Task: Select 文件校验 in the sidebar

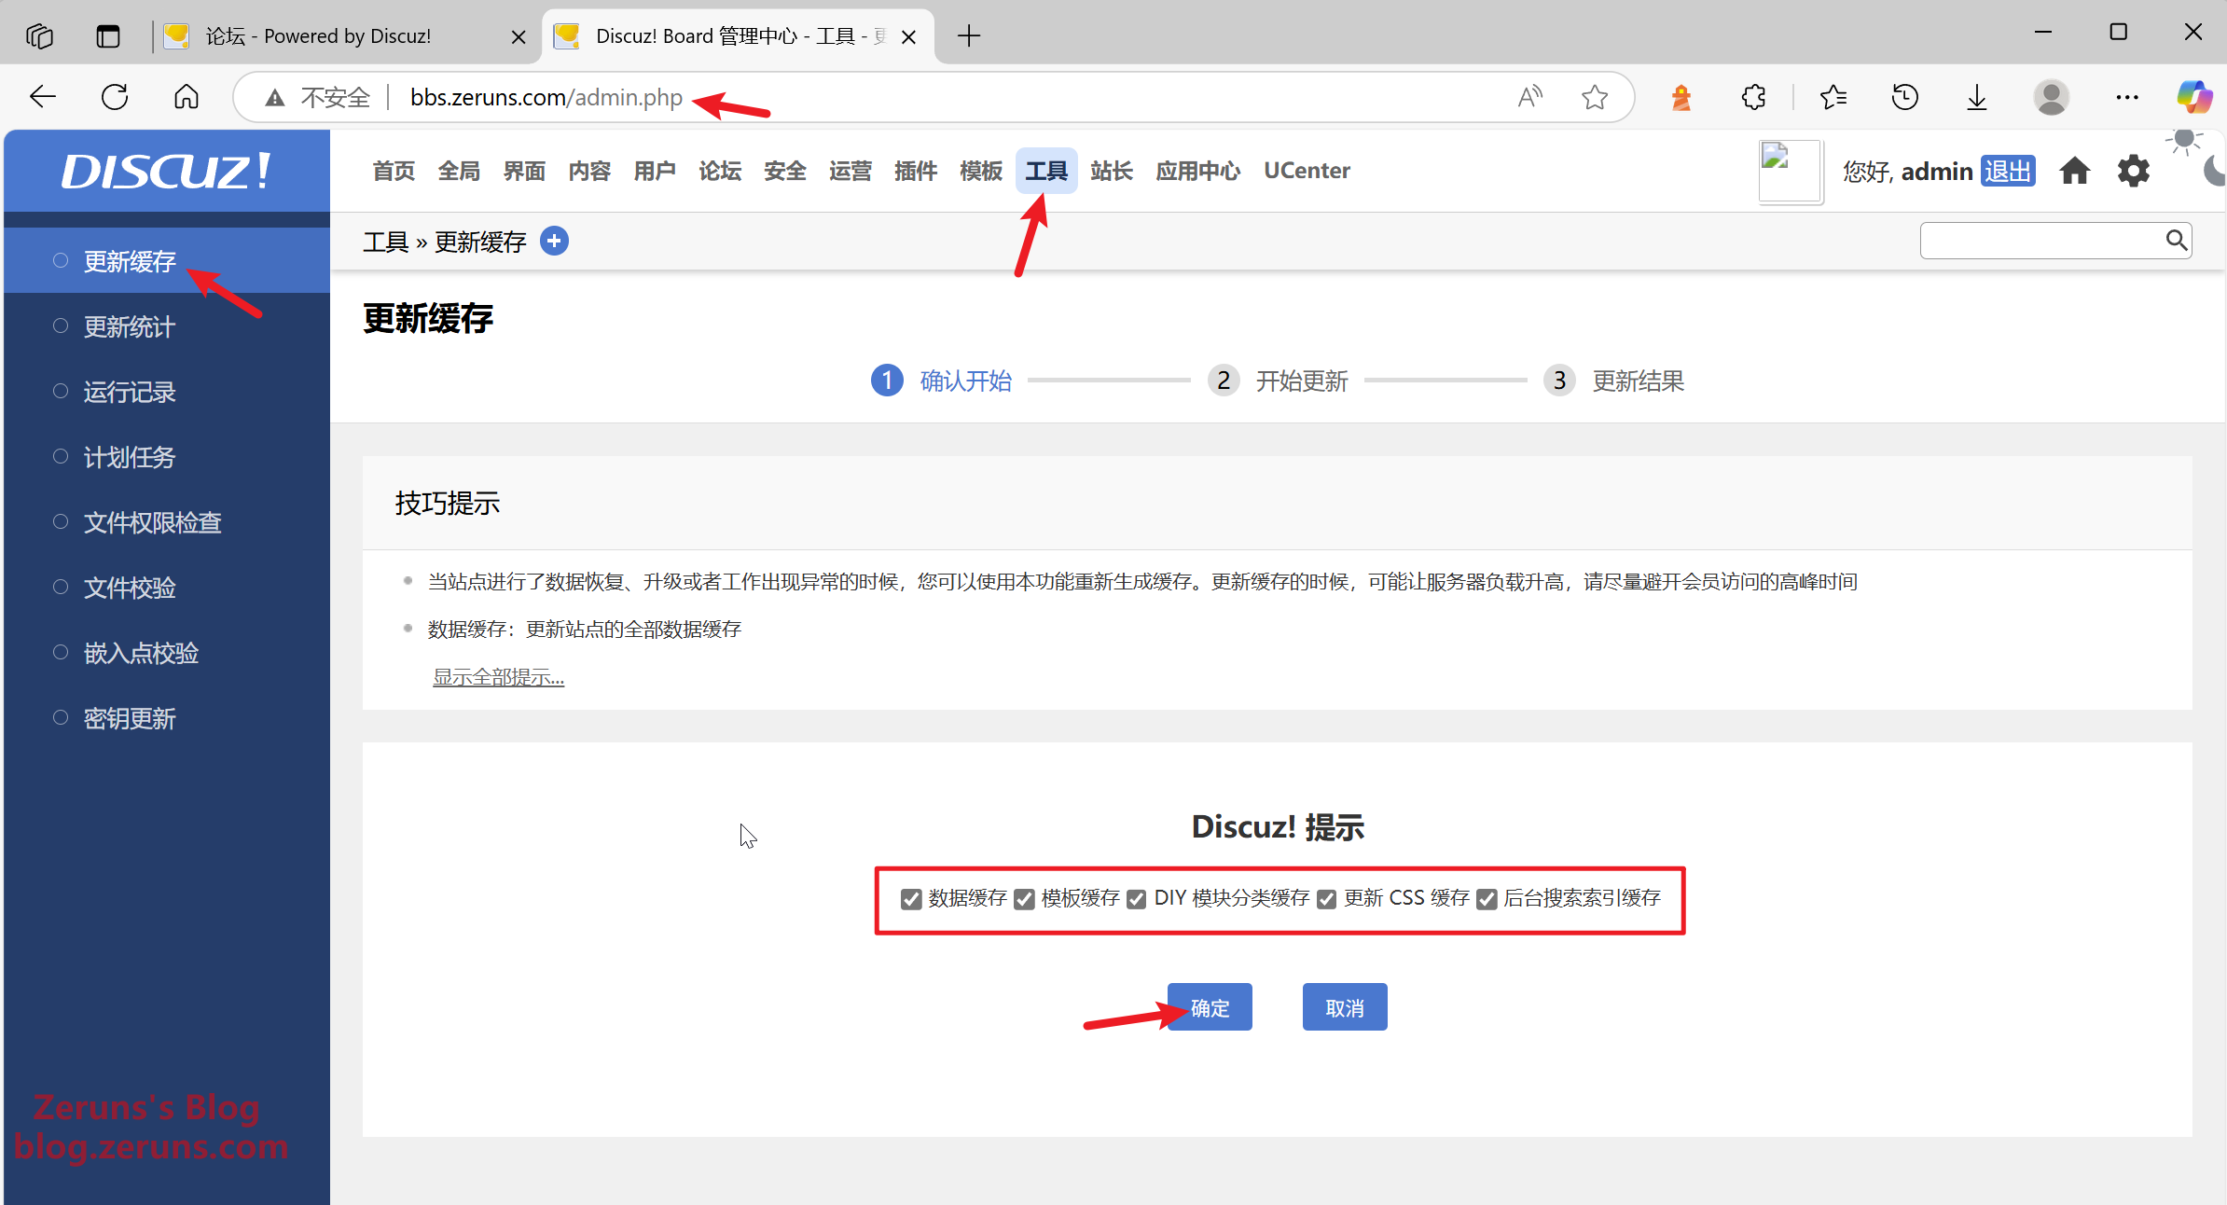Action: click(167, 588)
